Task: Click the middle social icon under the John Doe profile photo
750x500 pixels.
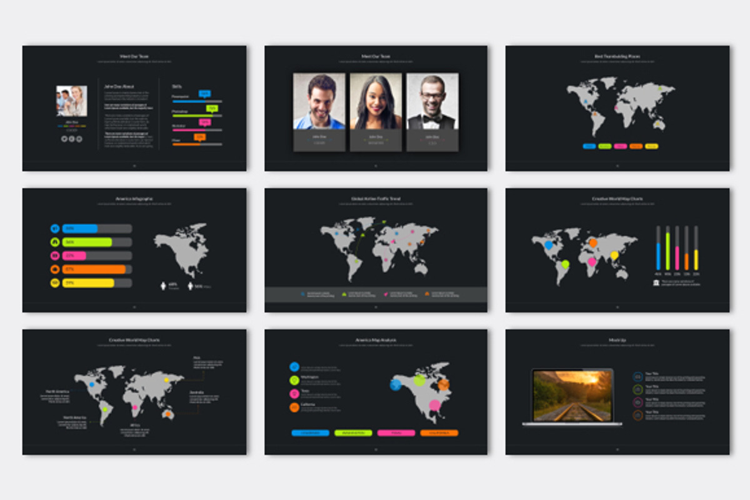Action: point(72,139)
